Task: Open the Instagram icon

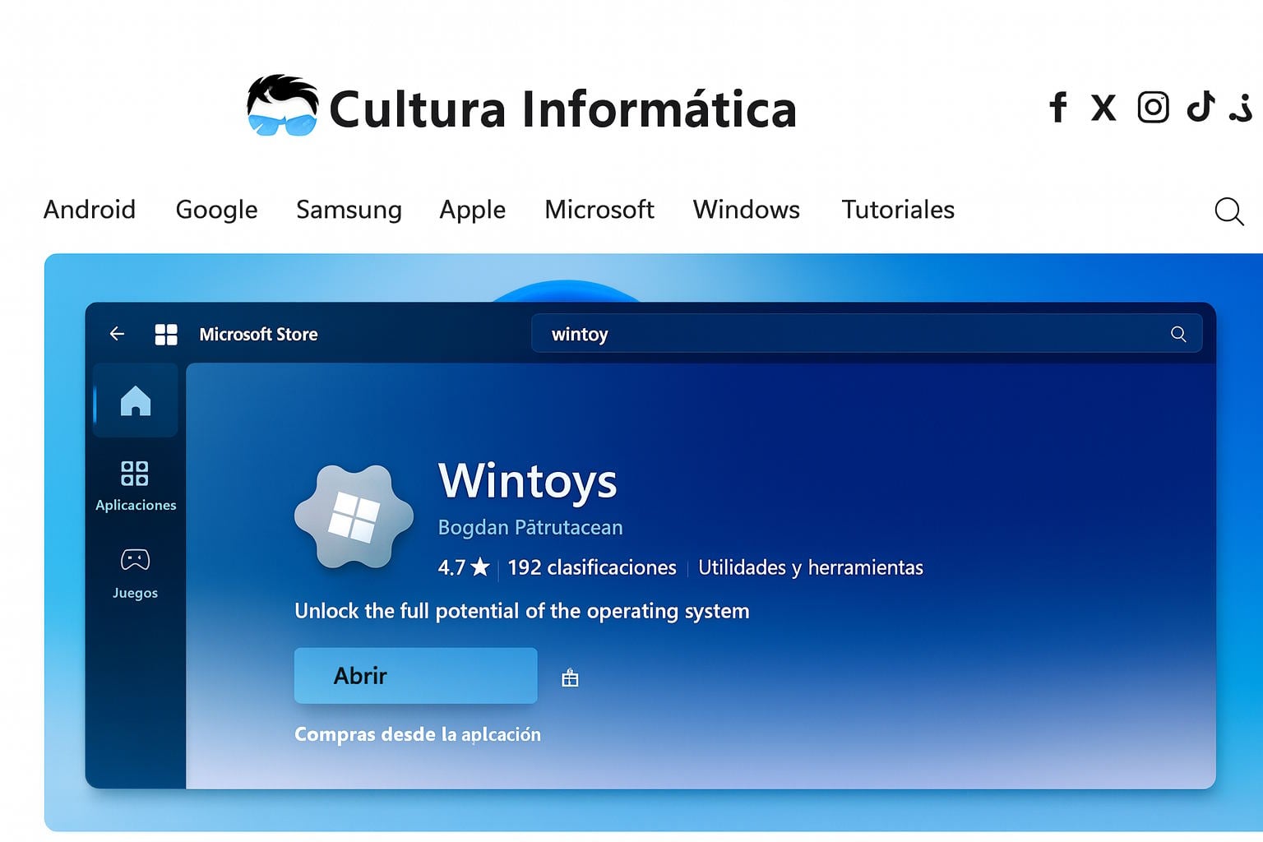Action: pyautogui.click(x=1153, y=108)
